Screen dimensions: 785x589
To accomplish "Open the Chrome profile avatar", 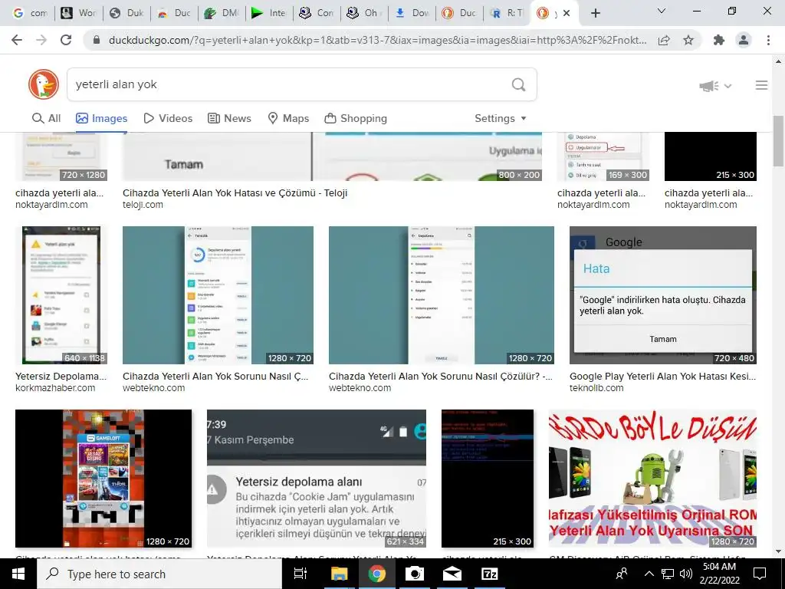I will click(744, 40).
